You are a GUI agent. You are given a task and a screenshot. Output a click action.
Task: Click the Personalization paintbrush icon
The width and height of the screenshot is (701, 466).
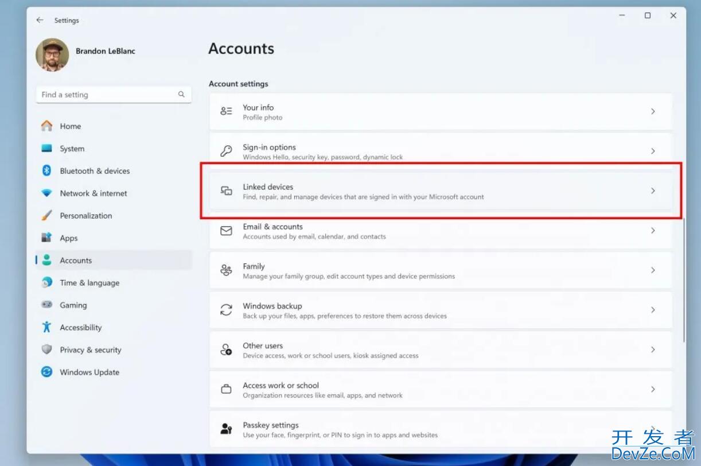click(x=46, y=216)
